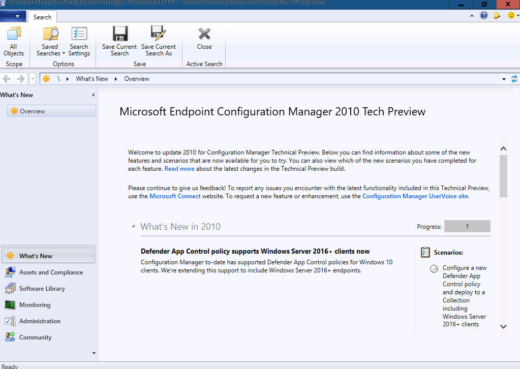Open the Configuration Manager UserVoice site link
Screen dimensions: 520x369
pos(415,196)
